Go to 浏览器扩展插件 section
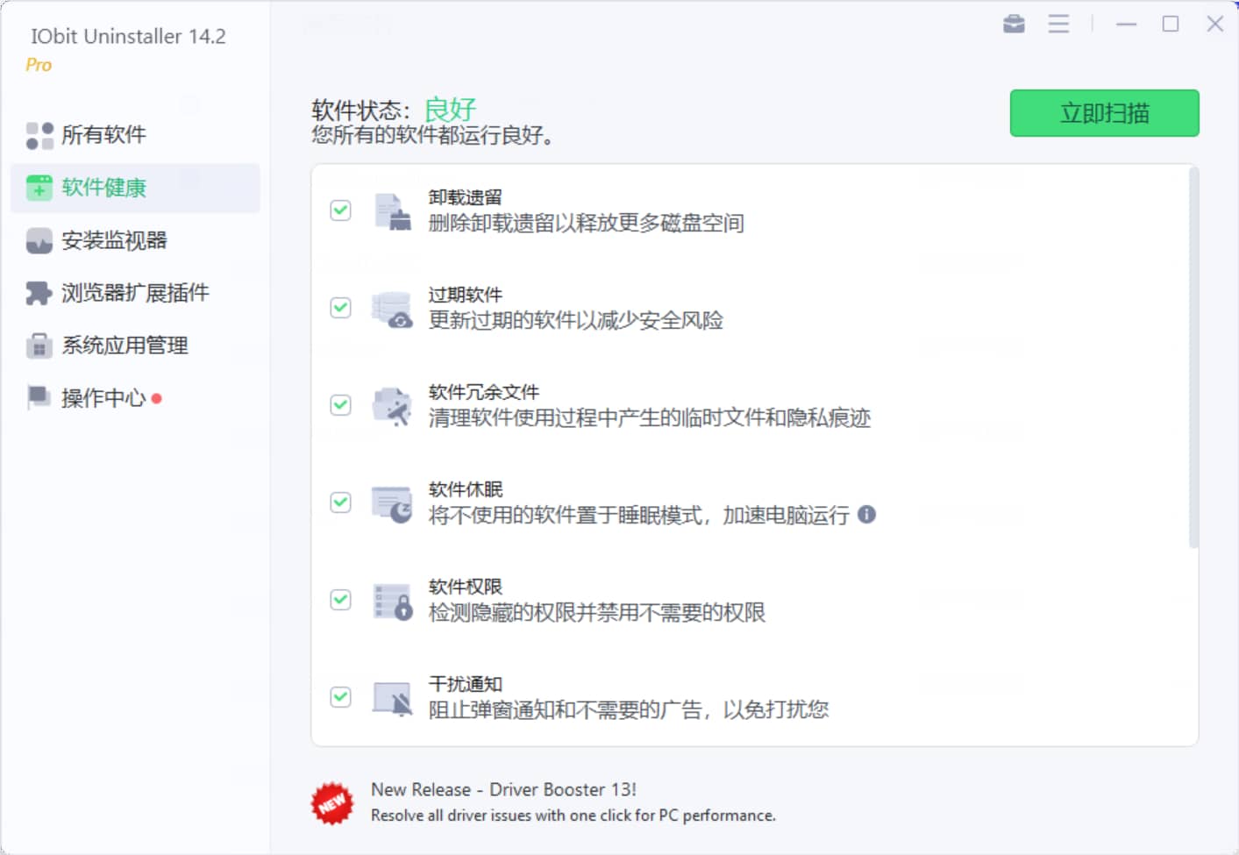This screenshot has width=1239, height=855. pos(134,293)
